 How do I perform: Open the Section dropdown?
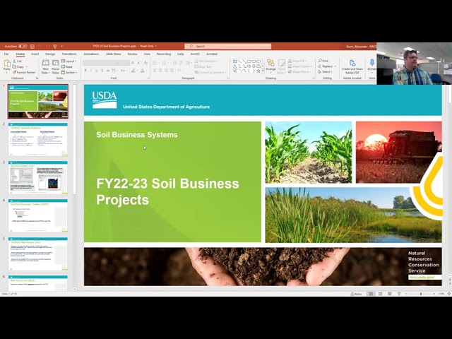tap(69, 72)
